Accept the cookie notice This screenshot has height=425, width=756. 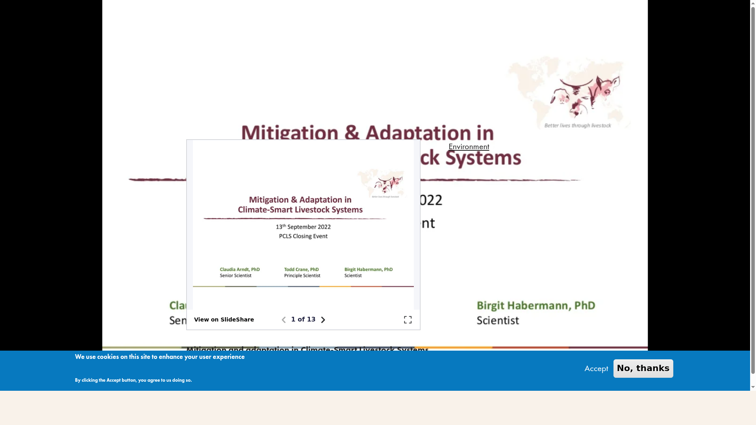click(596, 369)
